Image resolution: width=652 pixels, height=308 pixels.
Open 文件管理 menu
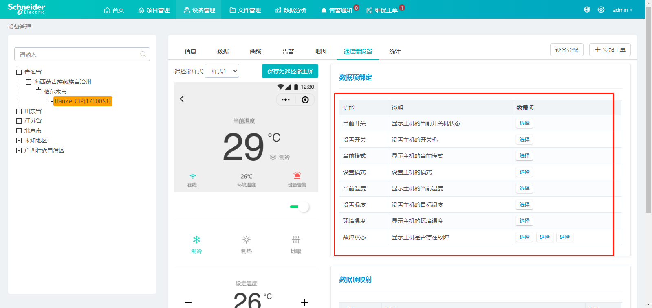tap(245, 10)
